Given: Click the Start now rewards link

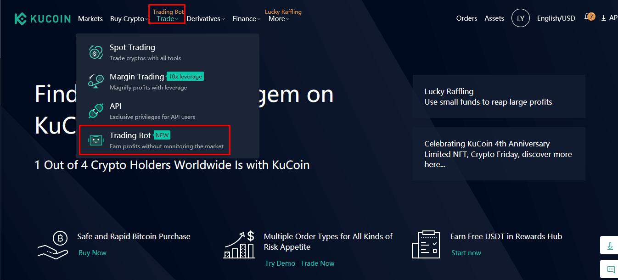Looking at the screenshot, I should pyautogui.click(x=466, y=253).
